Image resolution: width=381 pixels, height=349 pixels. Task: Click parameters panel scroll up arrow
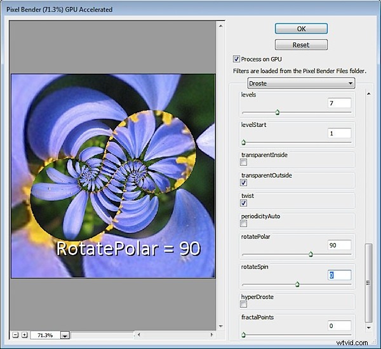coord(368,94)
